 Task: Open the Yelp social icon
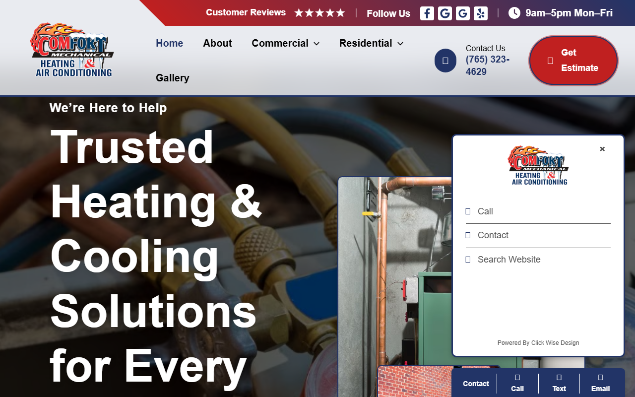481,13
